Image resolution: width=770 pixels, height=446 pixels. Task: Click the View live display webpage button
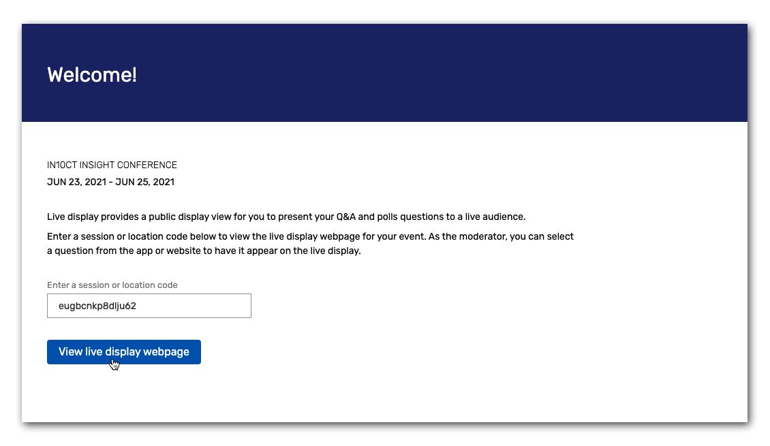point(123,351)
